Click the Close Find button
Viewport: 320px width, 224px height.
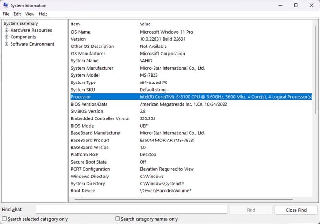coord(296,210)
